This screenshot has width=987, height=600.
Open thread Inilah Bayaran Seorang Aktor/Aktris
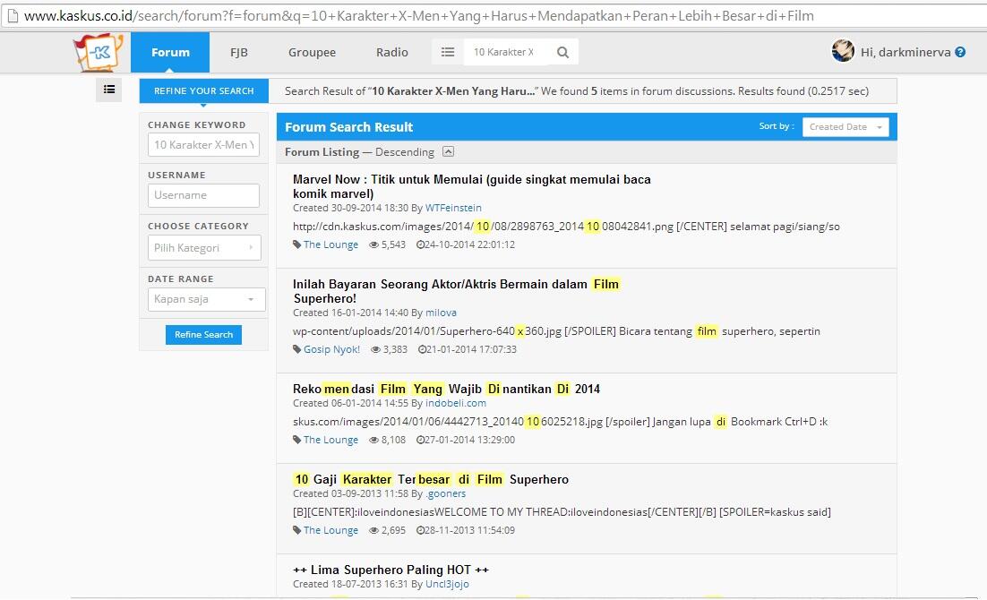tap(457, 291)
